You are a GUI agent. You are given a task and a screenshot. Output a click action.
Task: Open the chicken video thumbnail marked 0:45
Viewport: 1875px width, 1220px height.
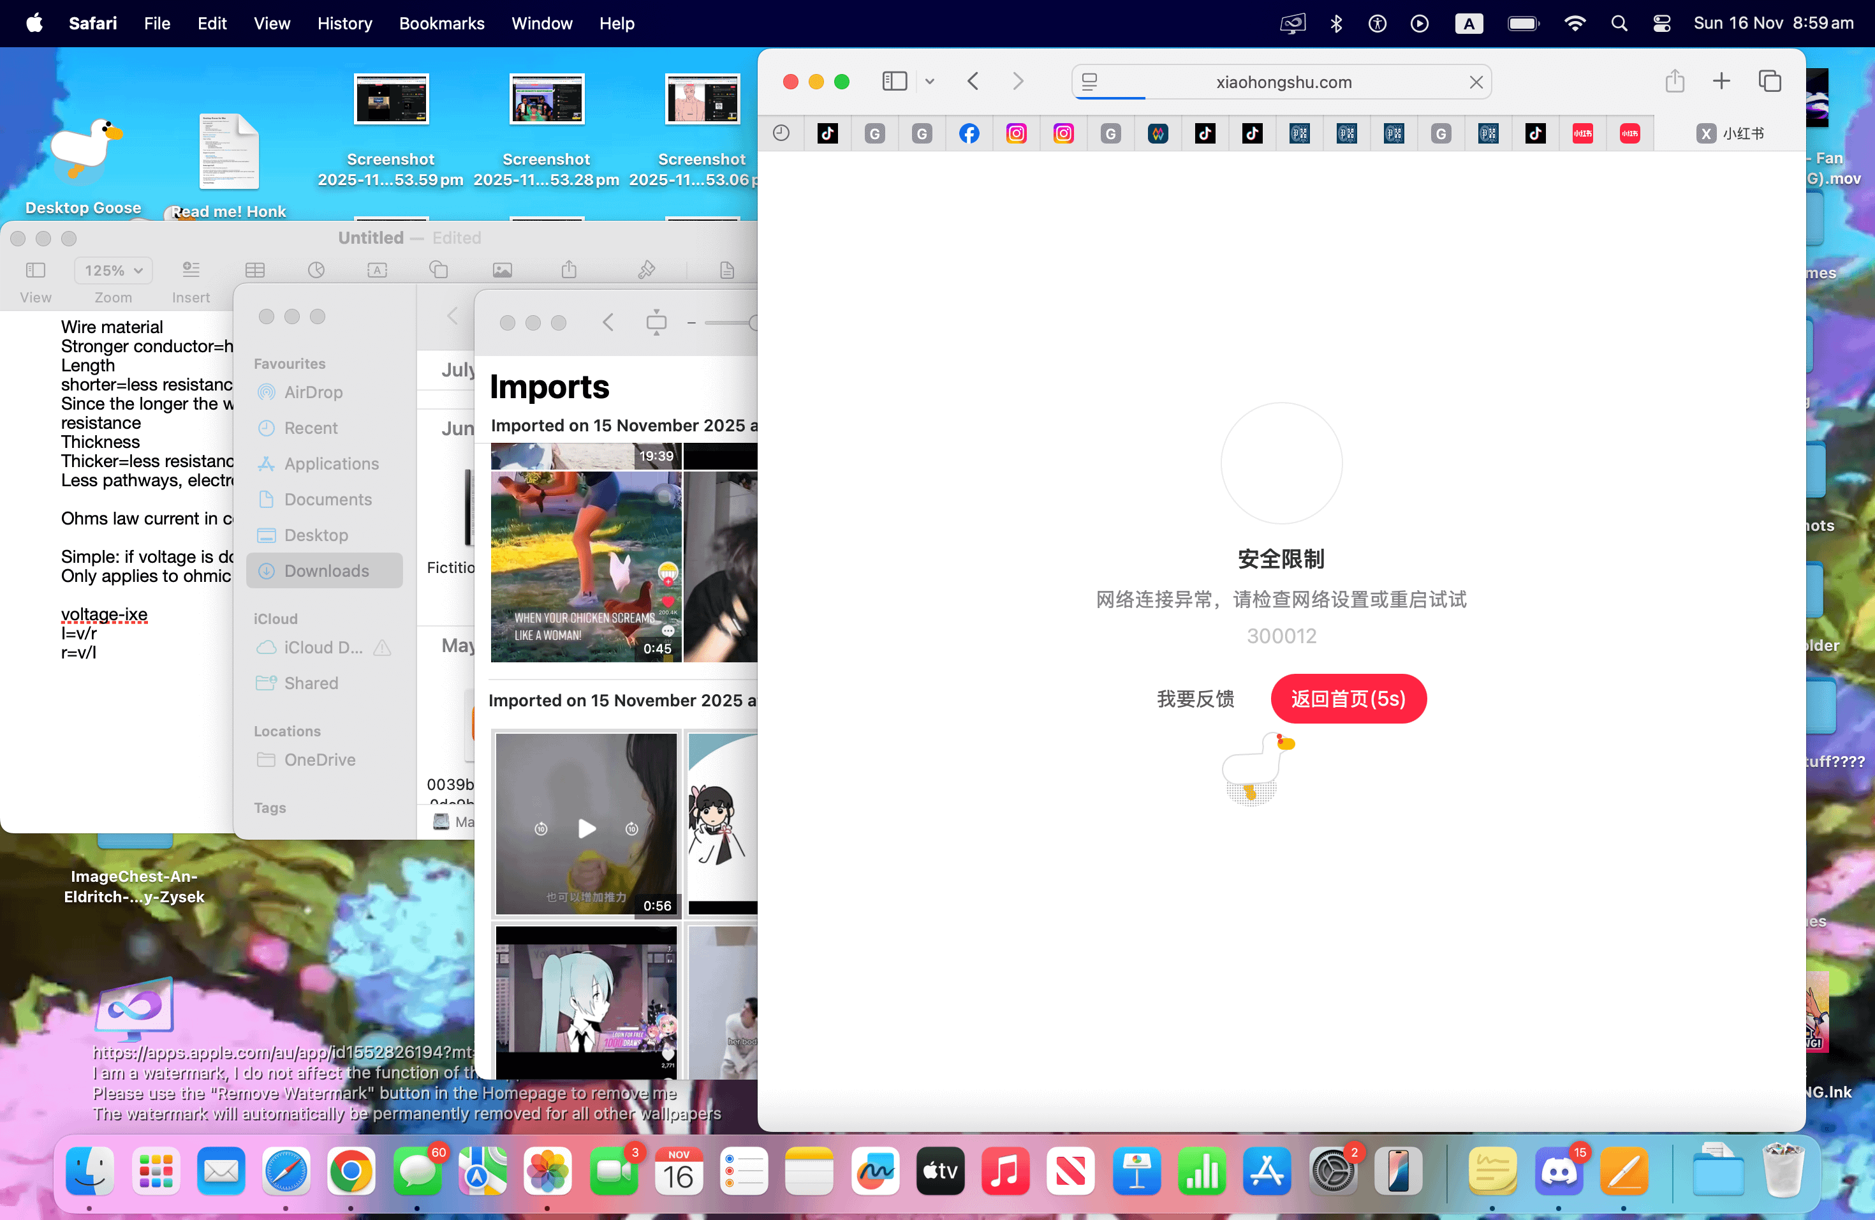pyautogui.click(x=585, y=566)
